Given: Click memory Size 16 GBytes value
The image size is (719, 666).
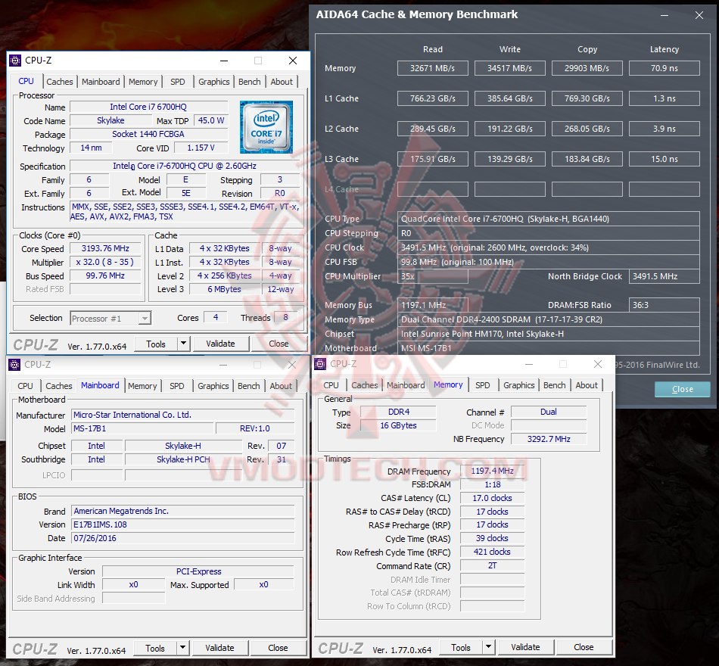Looking at the screenshot, I should click(398, 425).
